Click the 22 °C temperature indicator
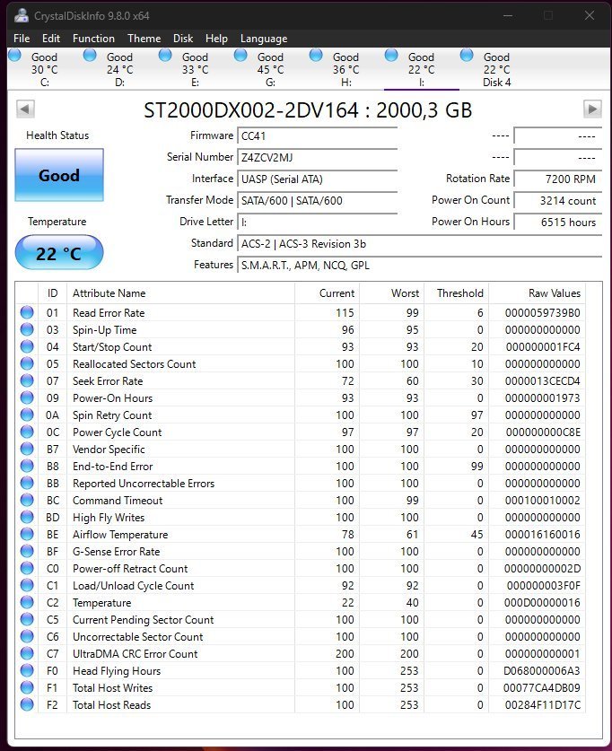The height and width of the screenshot is (751, 612). [x=59, y=254]
